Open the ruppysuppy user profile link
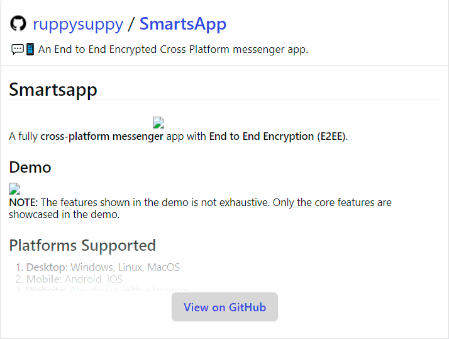Image resolution: width=449 pixels, height=339 pixels. point(78,24)
